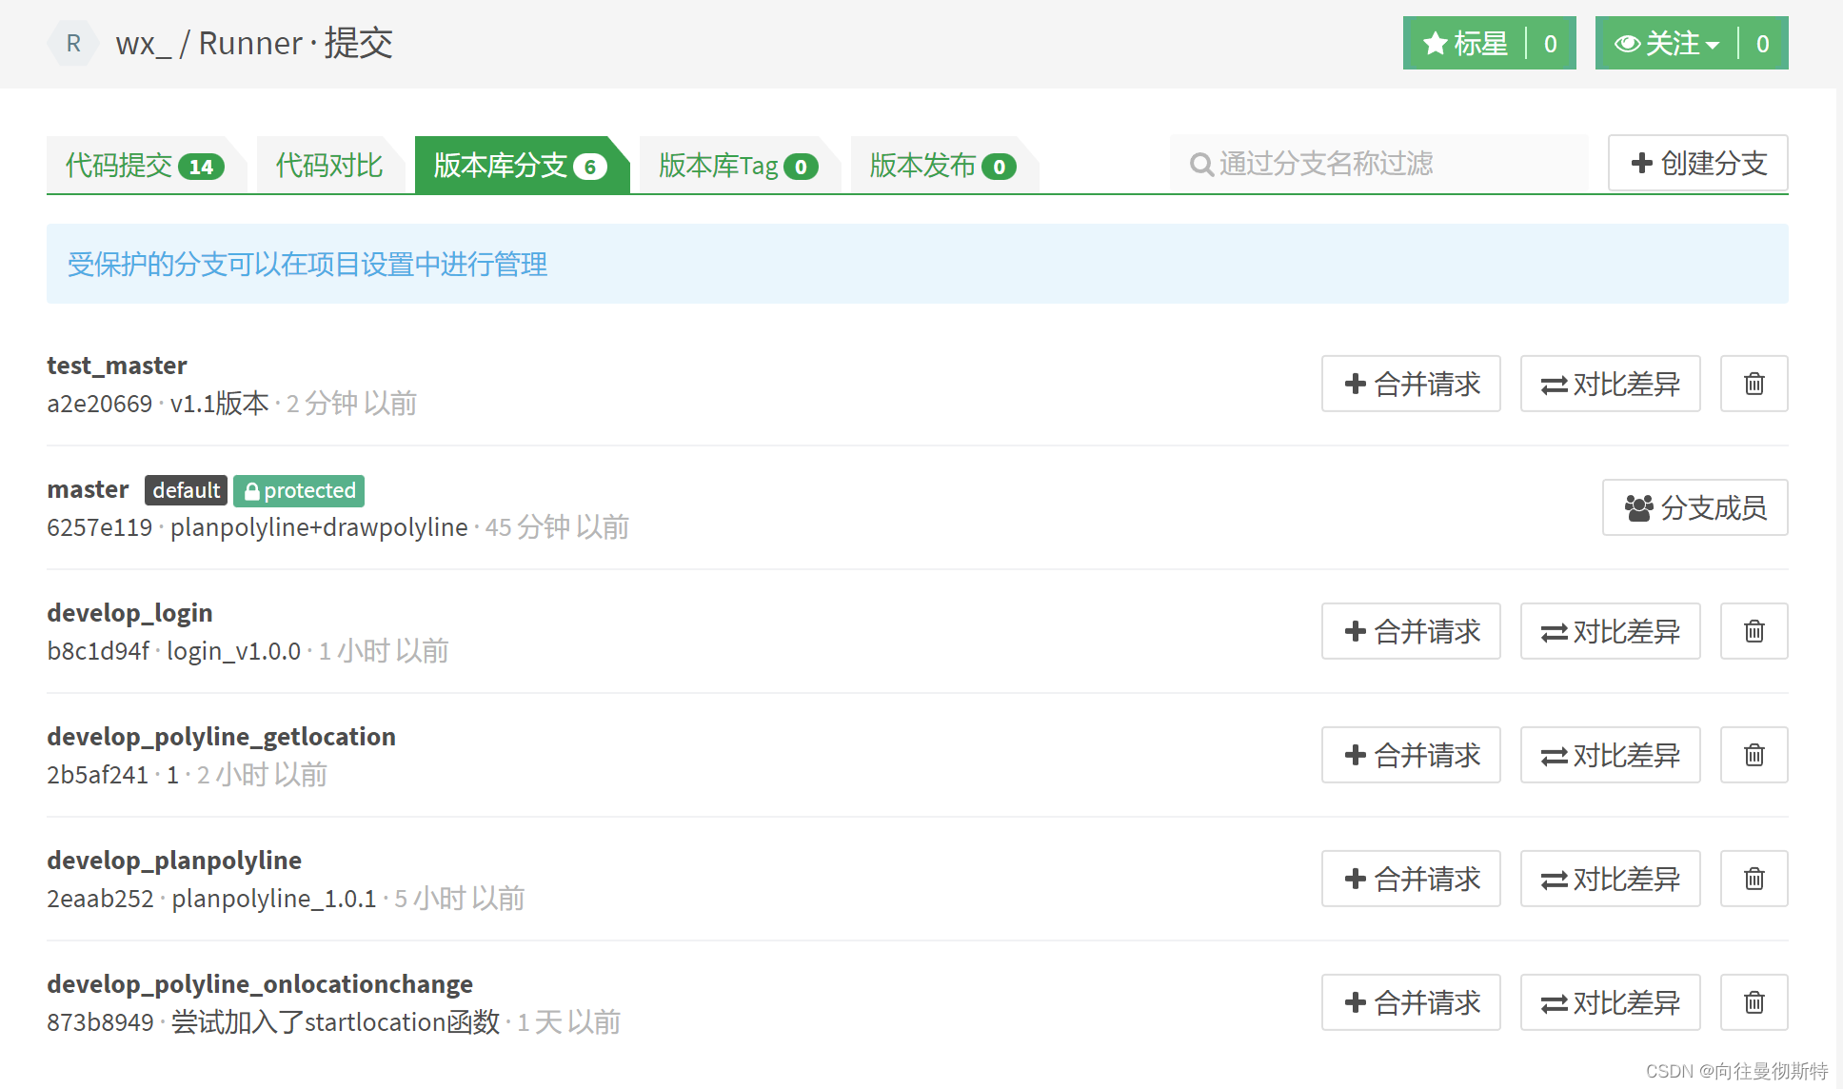Click the R project avatar icon
Screen dimensions: 1843x1089
73,44
